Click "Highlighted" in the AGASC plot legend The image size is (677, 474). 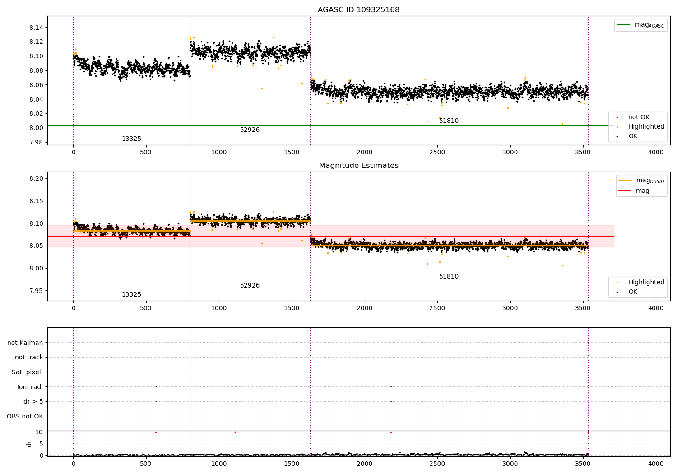(646, 126)
